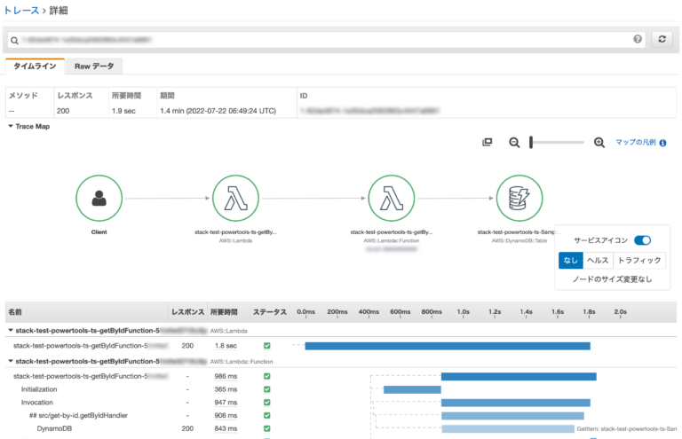Open map legend info icon

pos(662,143)
